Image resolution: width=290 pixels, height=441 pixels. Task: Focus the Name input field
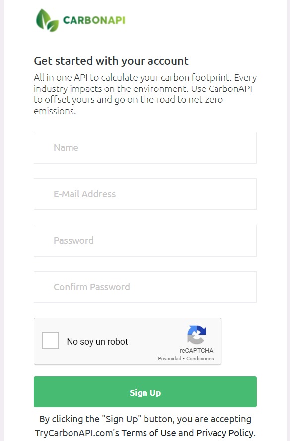pos(145,148)
